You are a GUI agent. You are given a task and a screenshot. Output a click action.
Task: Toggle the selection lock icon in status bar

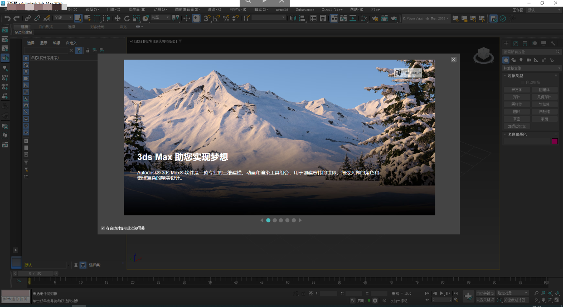[x=303, y=293]
